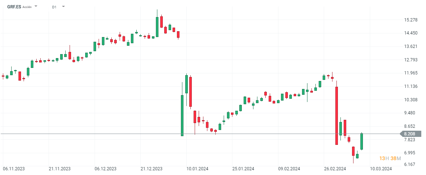This screenshot has width=426, height=175.
Task: Click the 15.278 price axis label
Action: click(411, 20)
